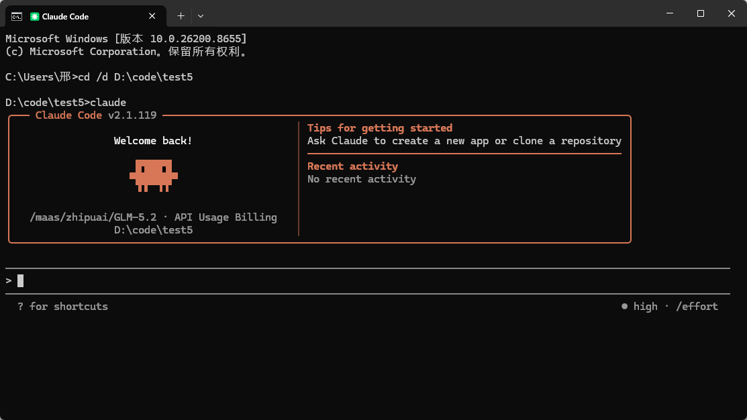The image size is (747, 420).
Task: Click the Claude Code v2.1.119 title
Action: point(96,115)
